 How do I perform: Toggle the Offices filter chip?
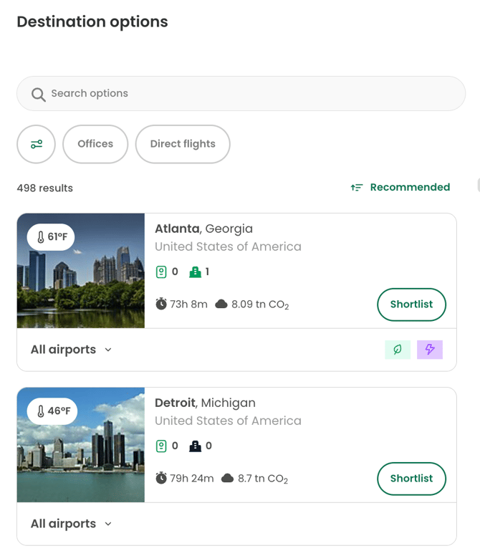coord(95,144)
